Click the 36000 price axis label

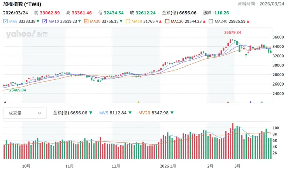tap(278, 37)
